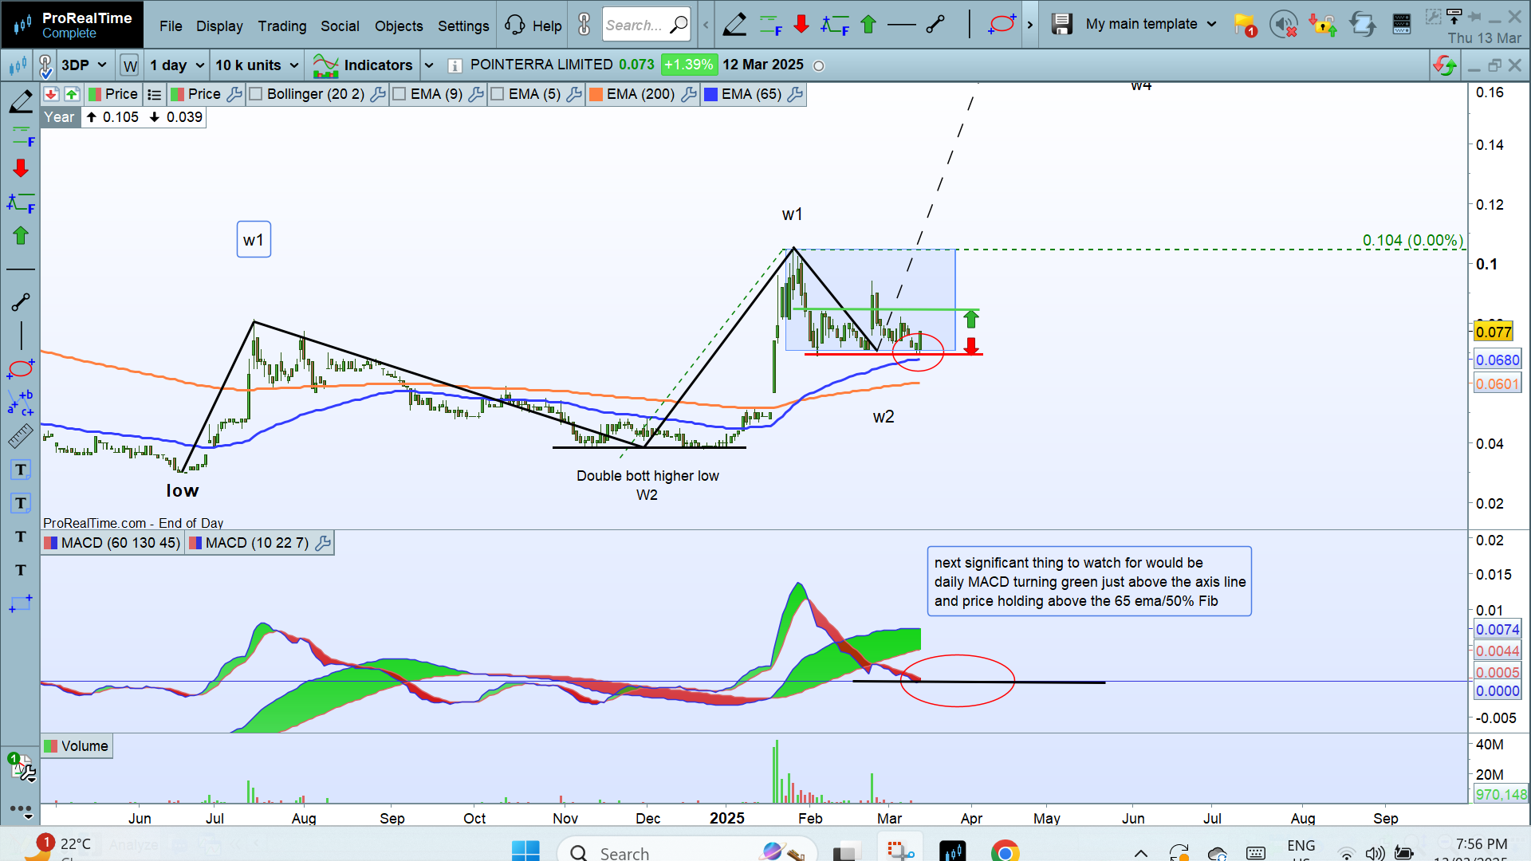
Task: Toggle EMA (9) checkbox
Action: [399, 94]
